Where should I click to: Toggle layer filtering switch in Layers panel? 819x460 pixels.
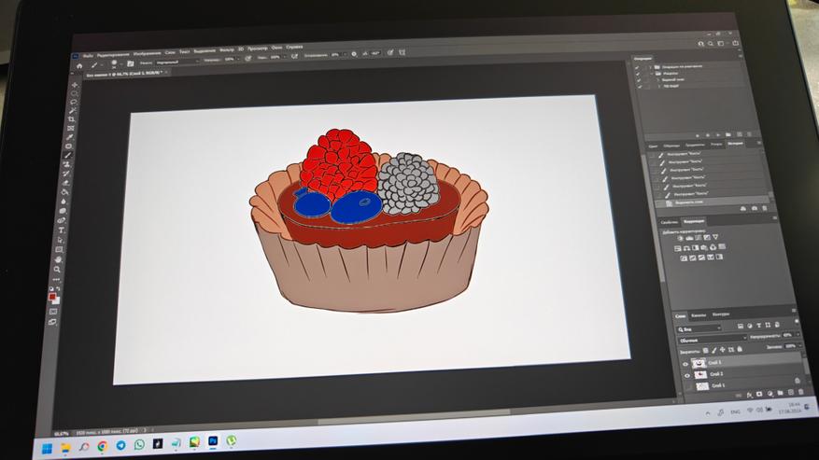click(796, 322)
